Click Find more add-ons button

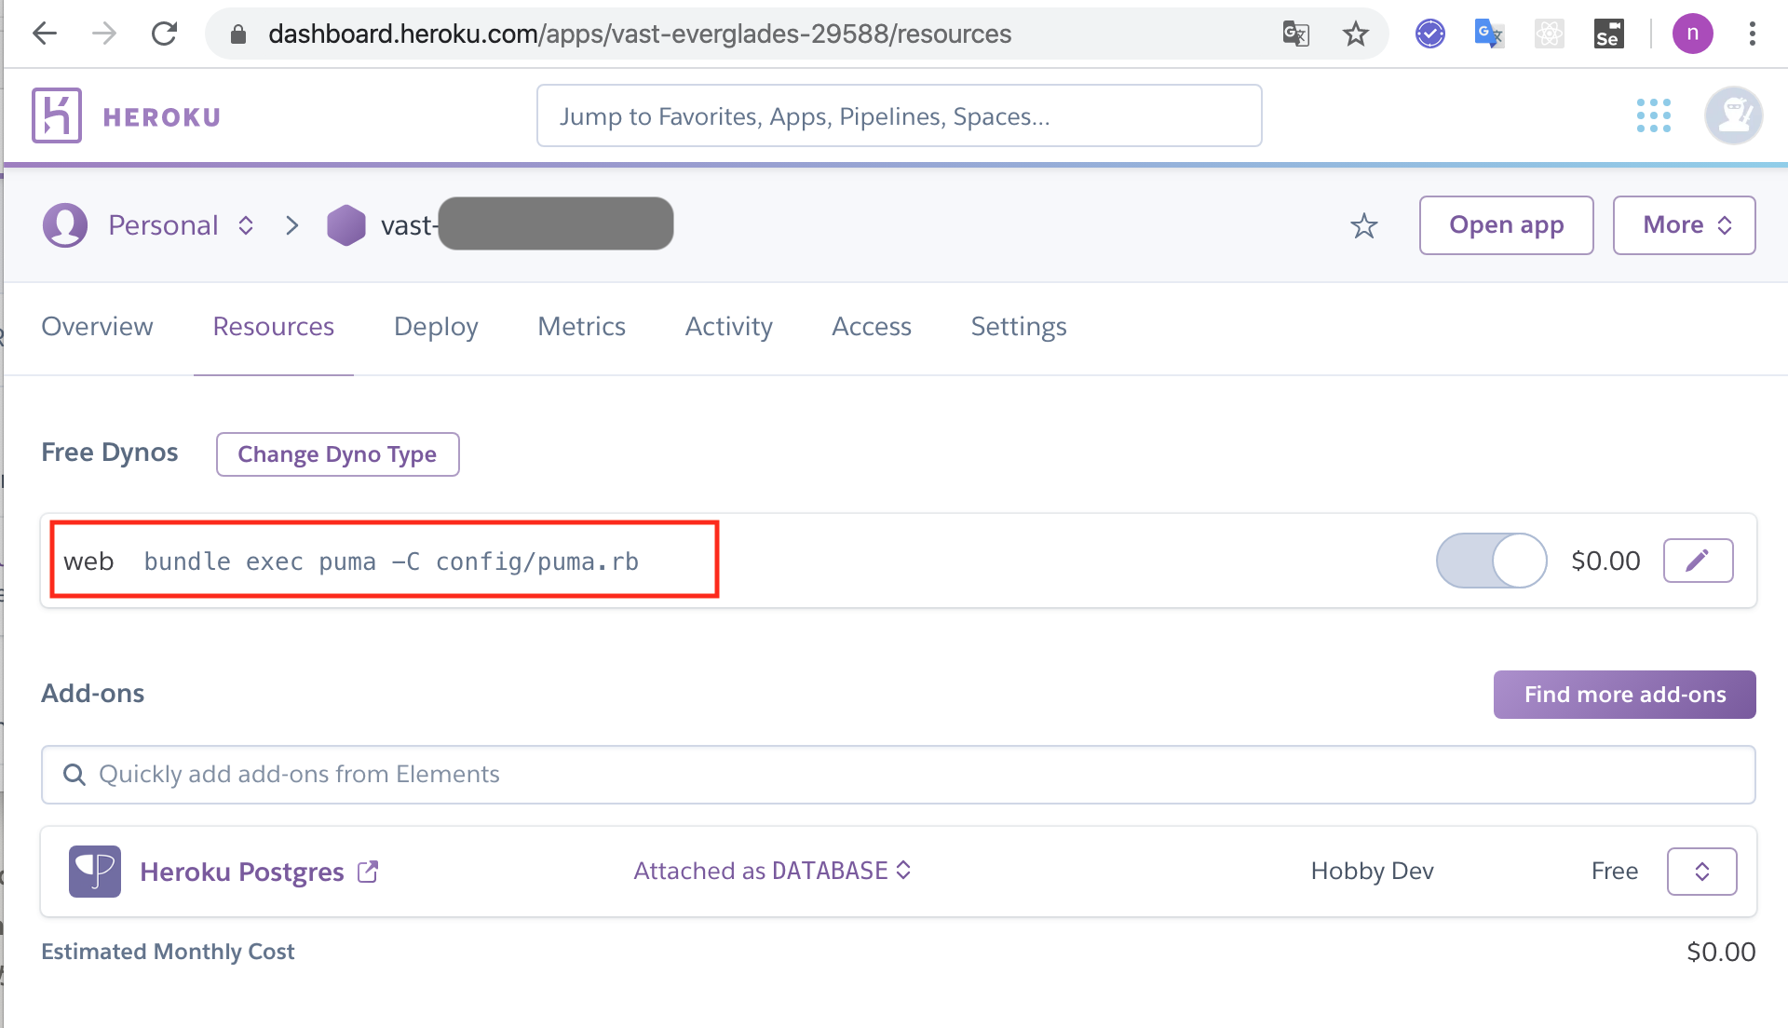click(x=1624, y=695)
